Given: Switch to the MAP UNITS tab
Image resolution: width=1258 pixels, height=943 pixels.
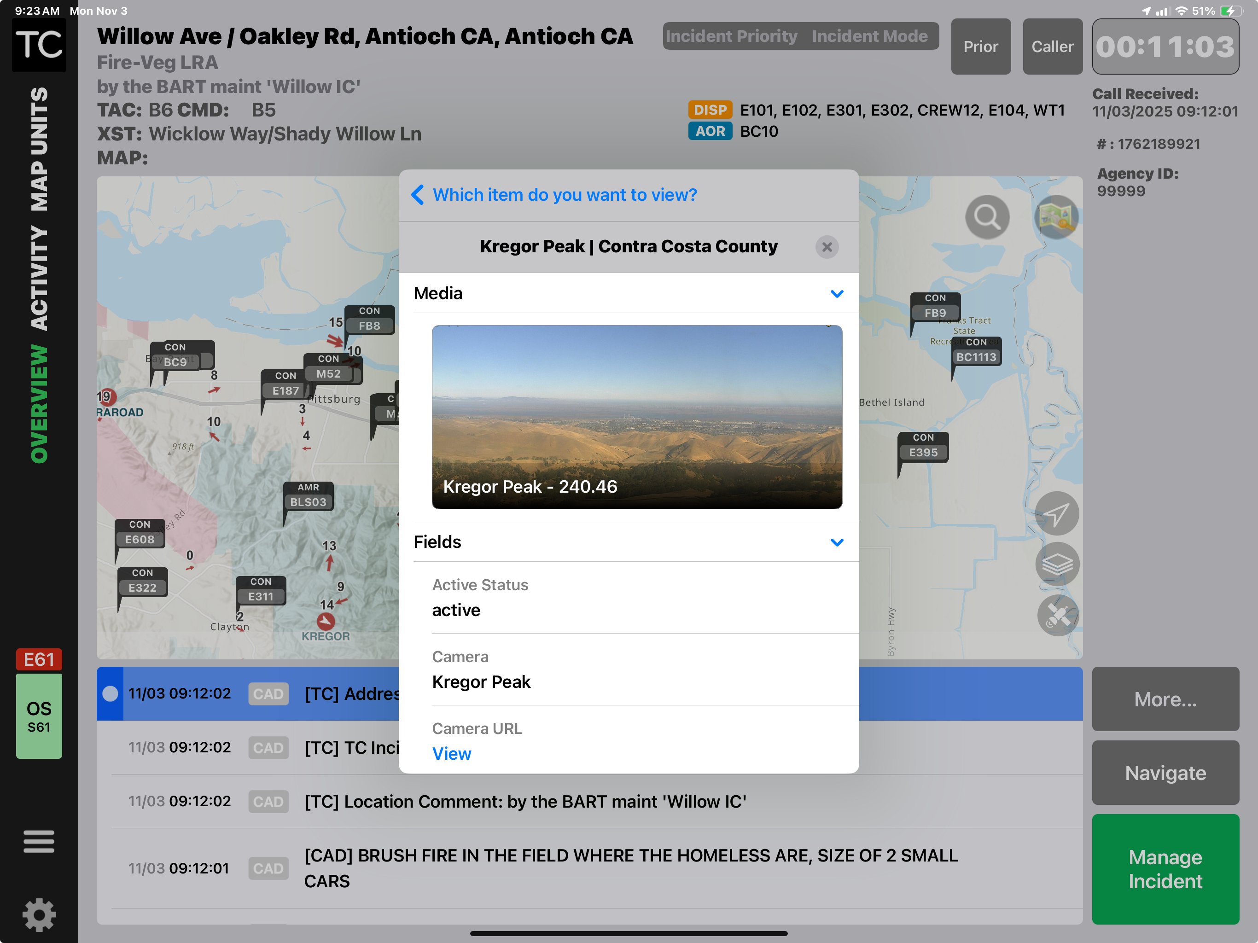Looking at the screenshot, I should tap(39, 149).
